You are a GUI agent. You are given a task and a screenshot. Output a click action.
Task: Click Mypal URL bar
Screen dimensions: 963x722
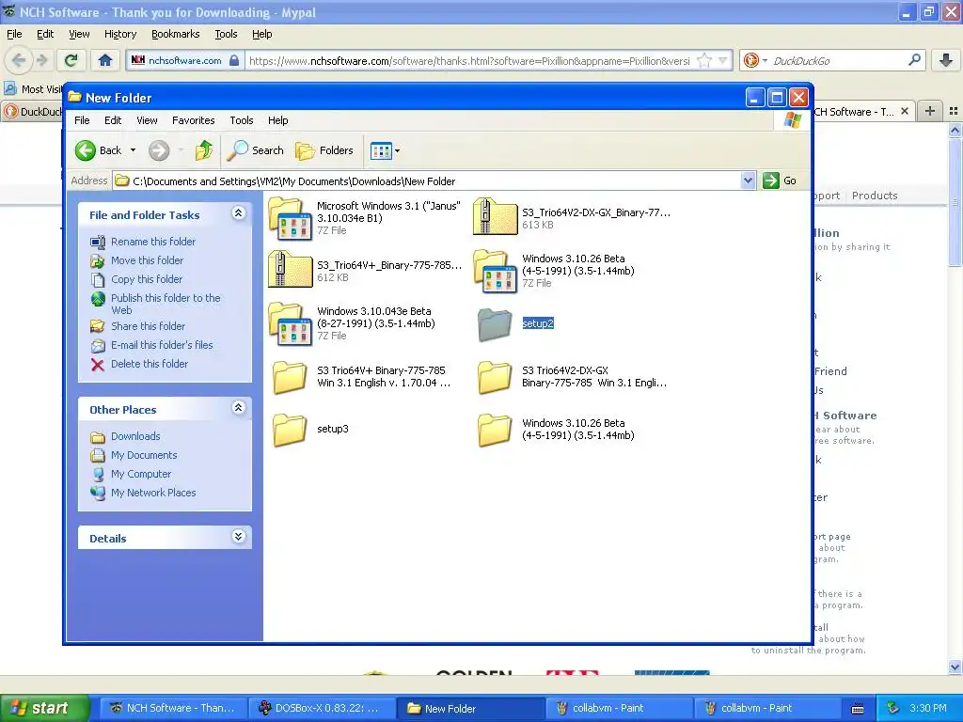coord(469,61)
